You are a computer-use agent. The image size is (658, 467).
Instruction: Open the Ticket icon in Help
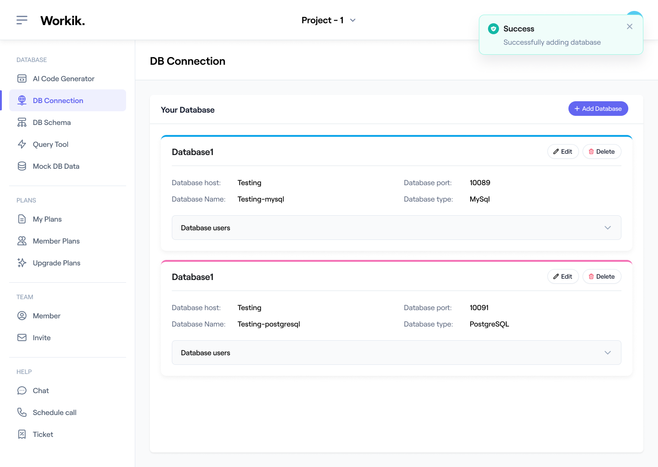[x=22, y=434]
